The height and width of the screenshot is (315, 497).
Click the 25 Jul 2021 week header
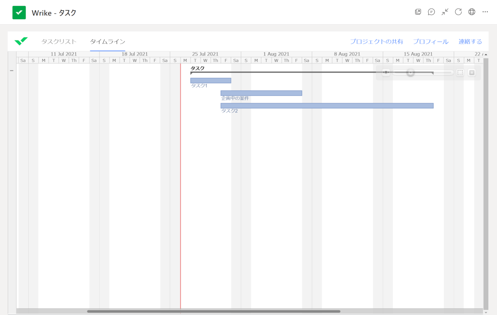(x=205, y=54)
